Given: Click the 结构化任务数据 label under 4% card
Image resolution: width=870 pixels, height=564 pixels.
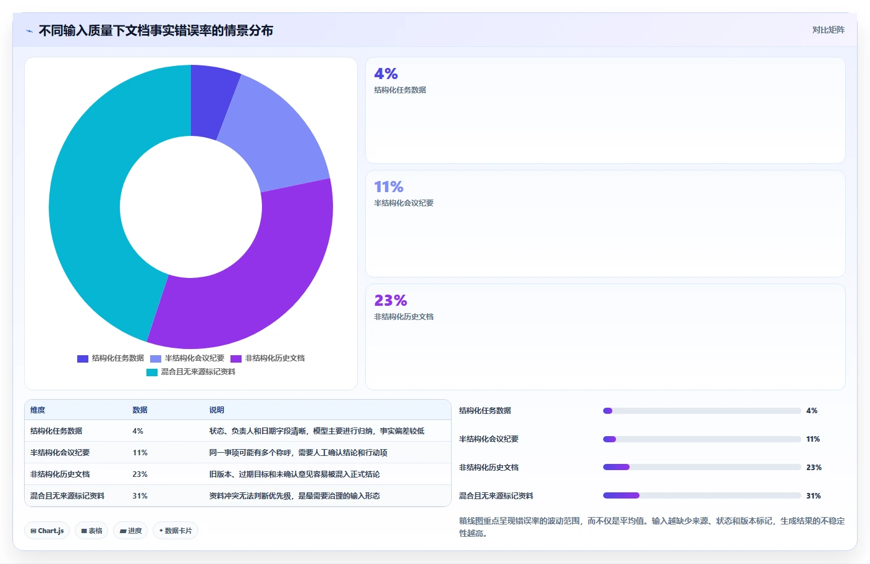Looking at the screenshot, I should click(400, 90).
